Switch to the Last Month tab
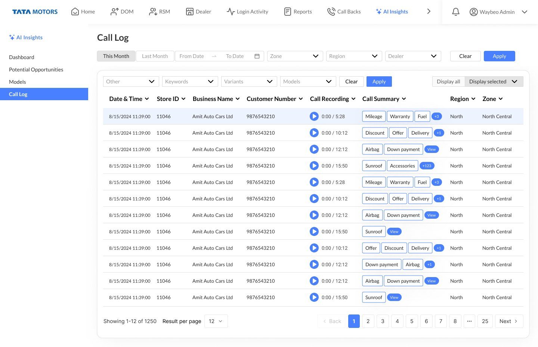 [155, 56]
